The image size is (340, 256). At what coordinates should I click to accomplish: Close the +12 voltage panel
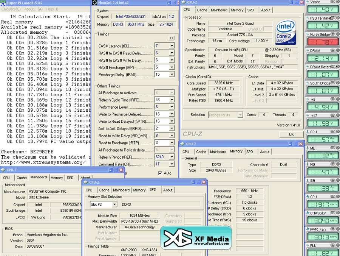point(338,116)
